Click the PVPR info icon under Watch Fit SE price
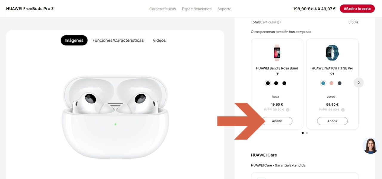Screen dimensions: 382x179 pos(343,110)
